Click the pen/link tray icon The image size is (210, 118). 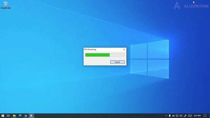(x=185, y=116)
